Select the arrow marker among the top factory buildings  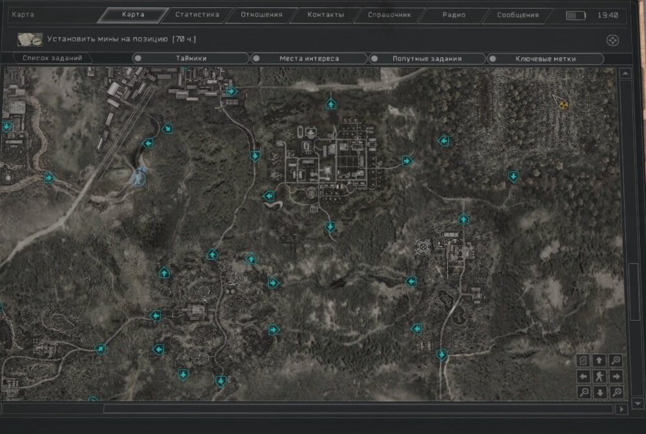pyautogui.click(x=231, y=91)
